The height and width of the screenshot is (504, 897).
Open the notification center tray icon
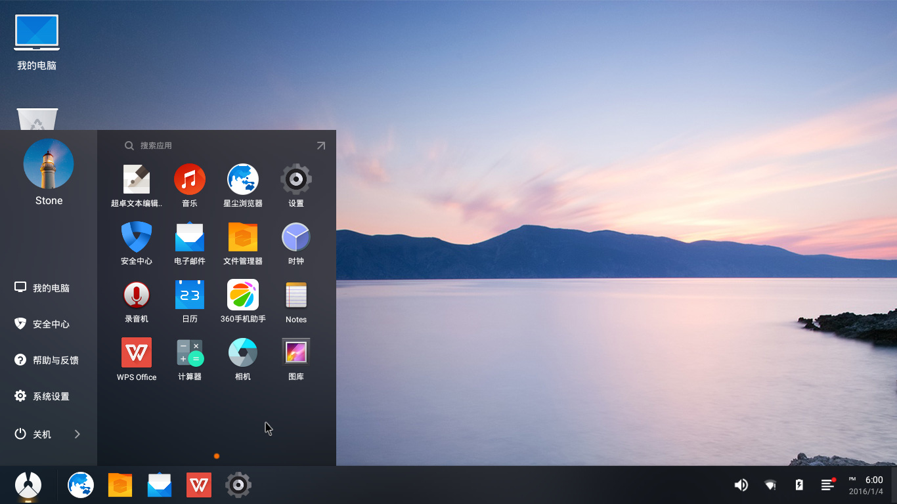tap(828, 484)
